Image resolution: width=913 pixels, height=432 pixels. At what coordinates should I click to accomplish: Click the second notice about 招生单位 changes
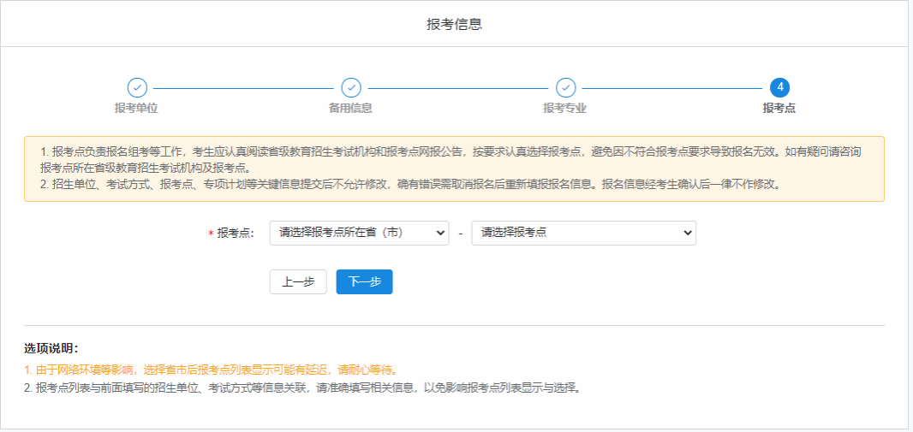(411, 184)
